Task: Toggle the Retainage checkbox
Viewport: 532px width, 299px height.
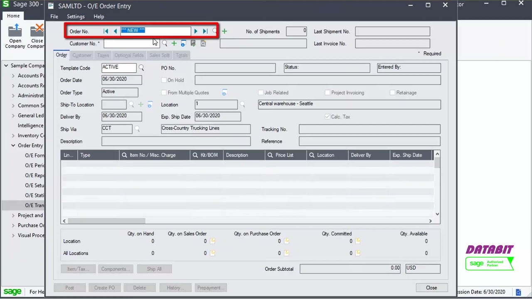Action: 392,93
